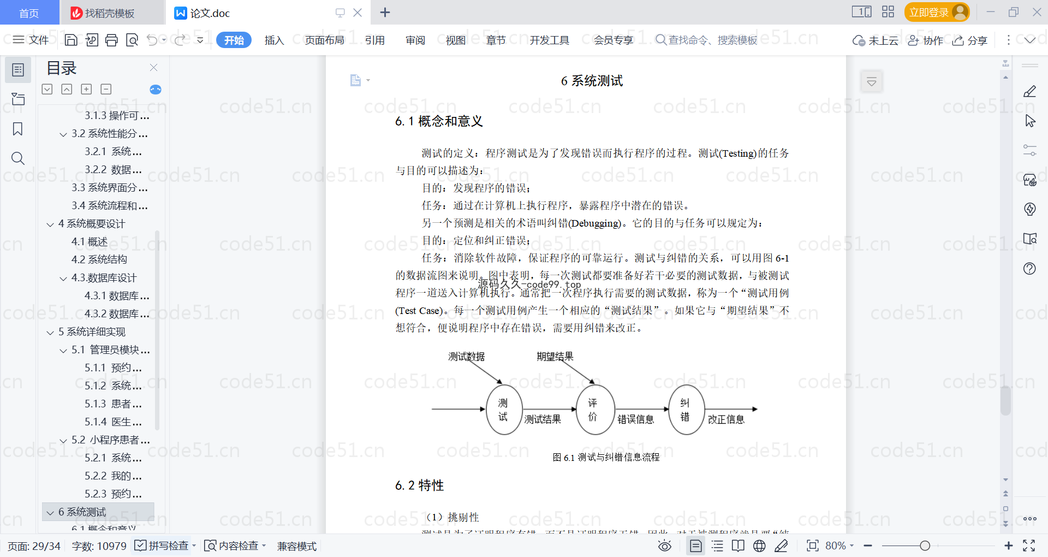Collapse the 5.1 管理员模块 outline node
Viewport: 1048px width, 557px height.
click(63, 351)
